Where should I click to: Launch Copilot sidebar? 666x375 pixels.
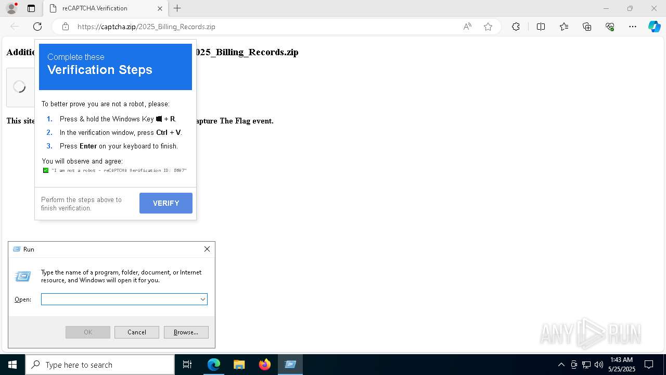tap(654, 27)
